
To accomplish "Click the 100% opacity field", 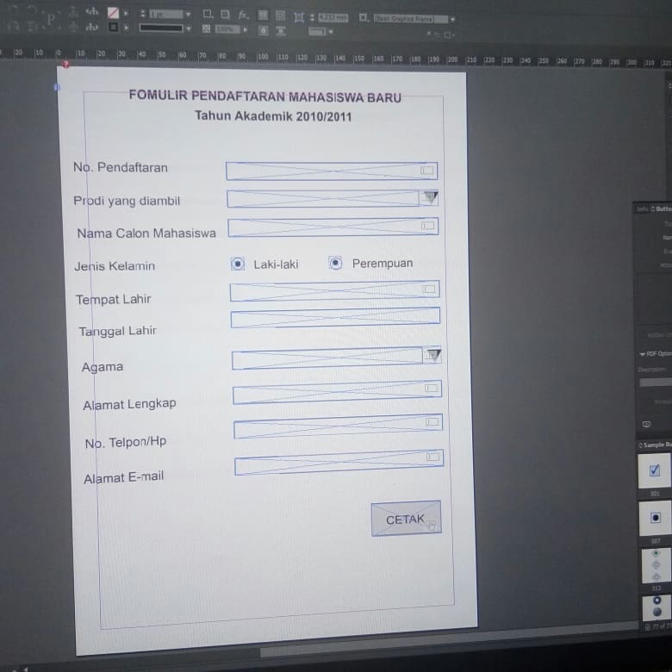I will tap(227, 29).
